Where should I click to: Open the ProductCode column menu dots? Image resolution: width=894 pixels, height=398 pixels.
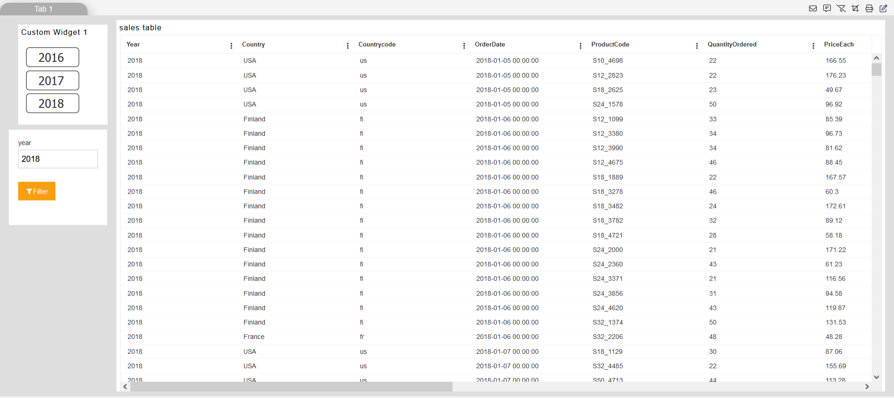click(697, 46)
